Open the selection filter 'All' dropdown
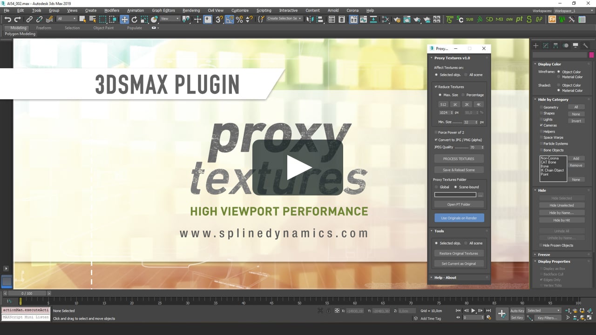 [67, 19]
